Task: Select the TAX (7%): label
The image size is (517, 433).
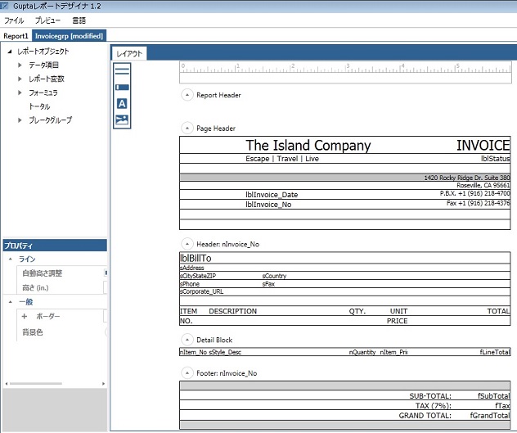Action: click(x=434, y=406)
